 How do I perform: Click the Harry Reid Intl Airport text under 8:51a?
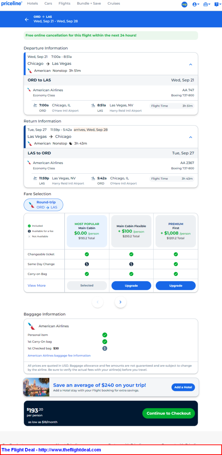click(x=126, y=111)
